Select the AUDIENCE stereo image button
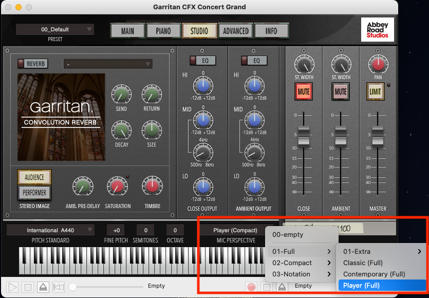The width and height of the screenshot is (429, 298). tap(34, 177)
